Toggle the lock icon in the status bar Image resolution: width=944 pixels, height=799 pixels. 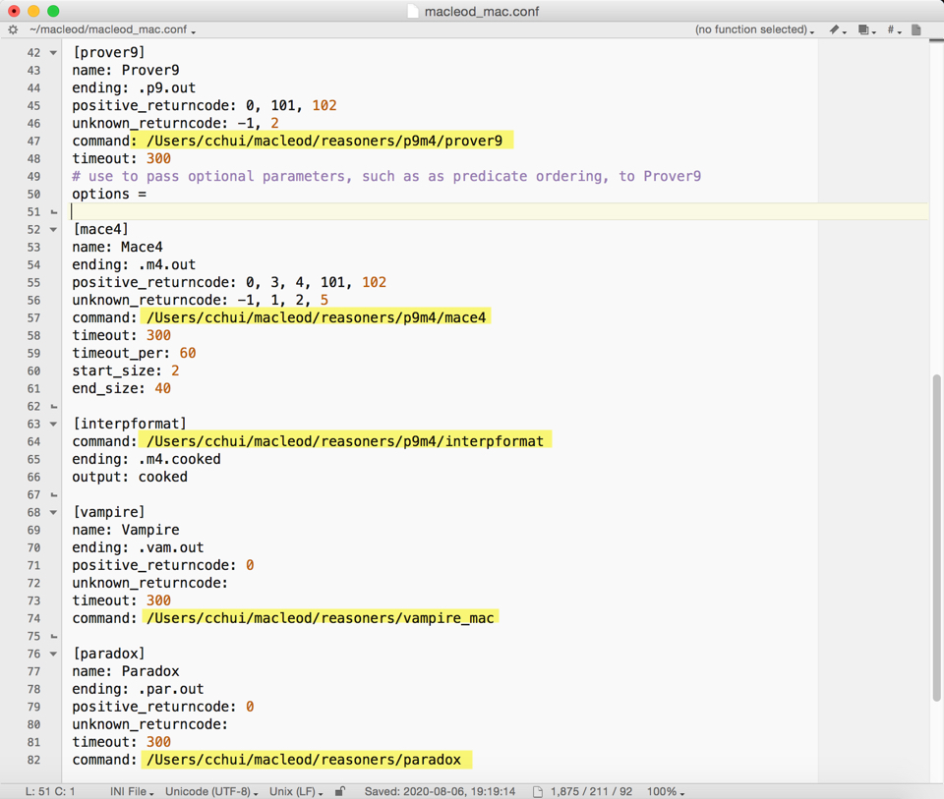(x=338, y=790)
